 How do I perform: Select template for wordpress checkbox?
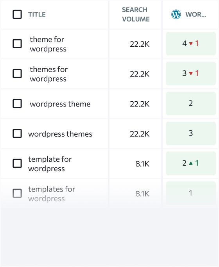coord(17,163)
